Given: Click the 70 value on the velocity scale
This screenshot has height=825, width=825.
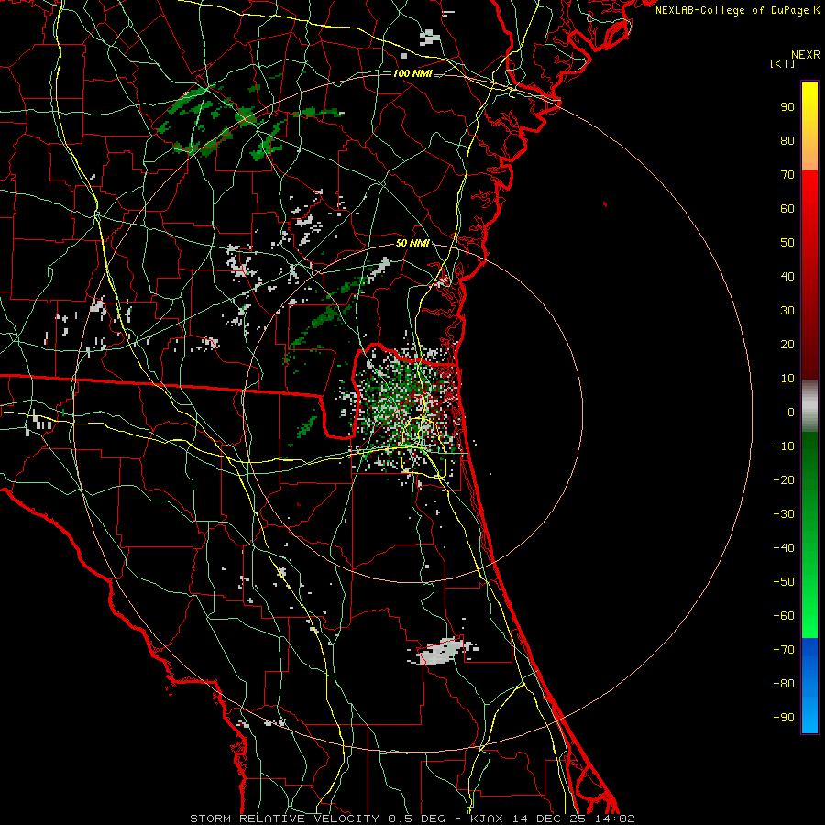Looking at the screenshot, I should [x=787, y=175].
